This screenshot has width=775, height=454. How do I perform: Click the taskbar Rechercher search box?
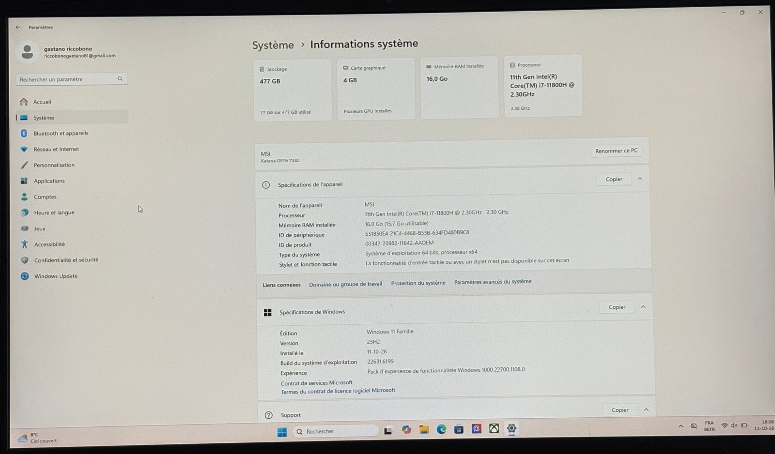pyautogui.click(x=335, y=431)
